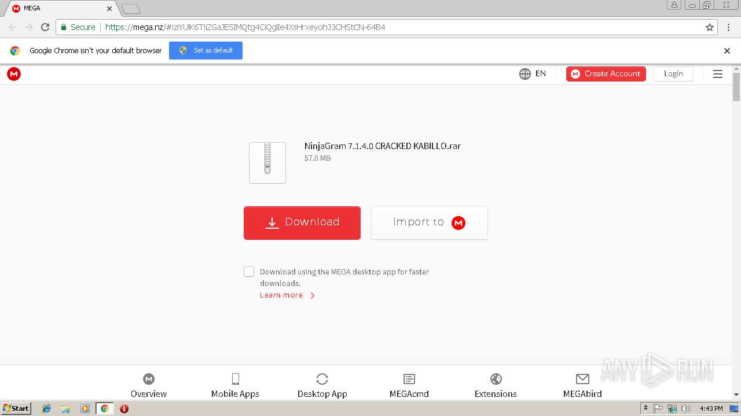741x416 pixels.
Task: Reload the page with refresh icon
Action: tap(45, 27)
